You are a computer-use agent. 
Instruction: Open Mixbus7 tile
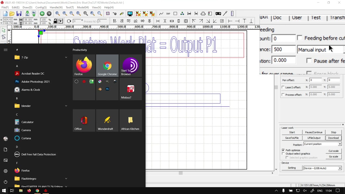click(x=131, y=89)
